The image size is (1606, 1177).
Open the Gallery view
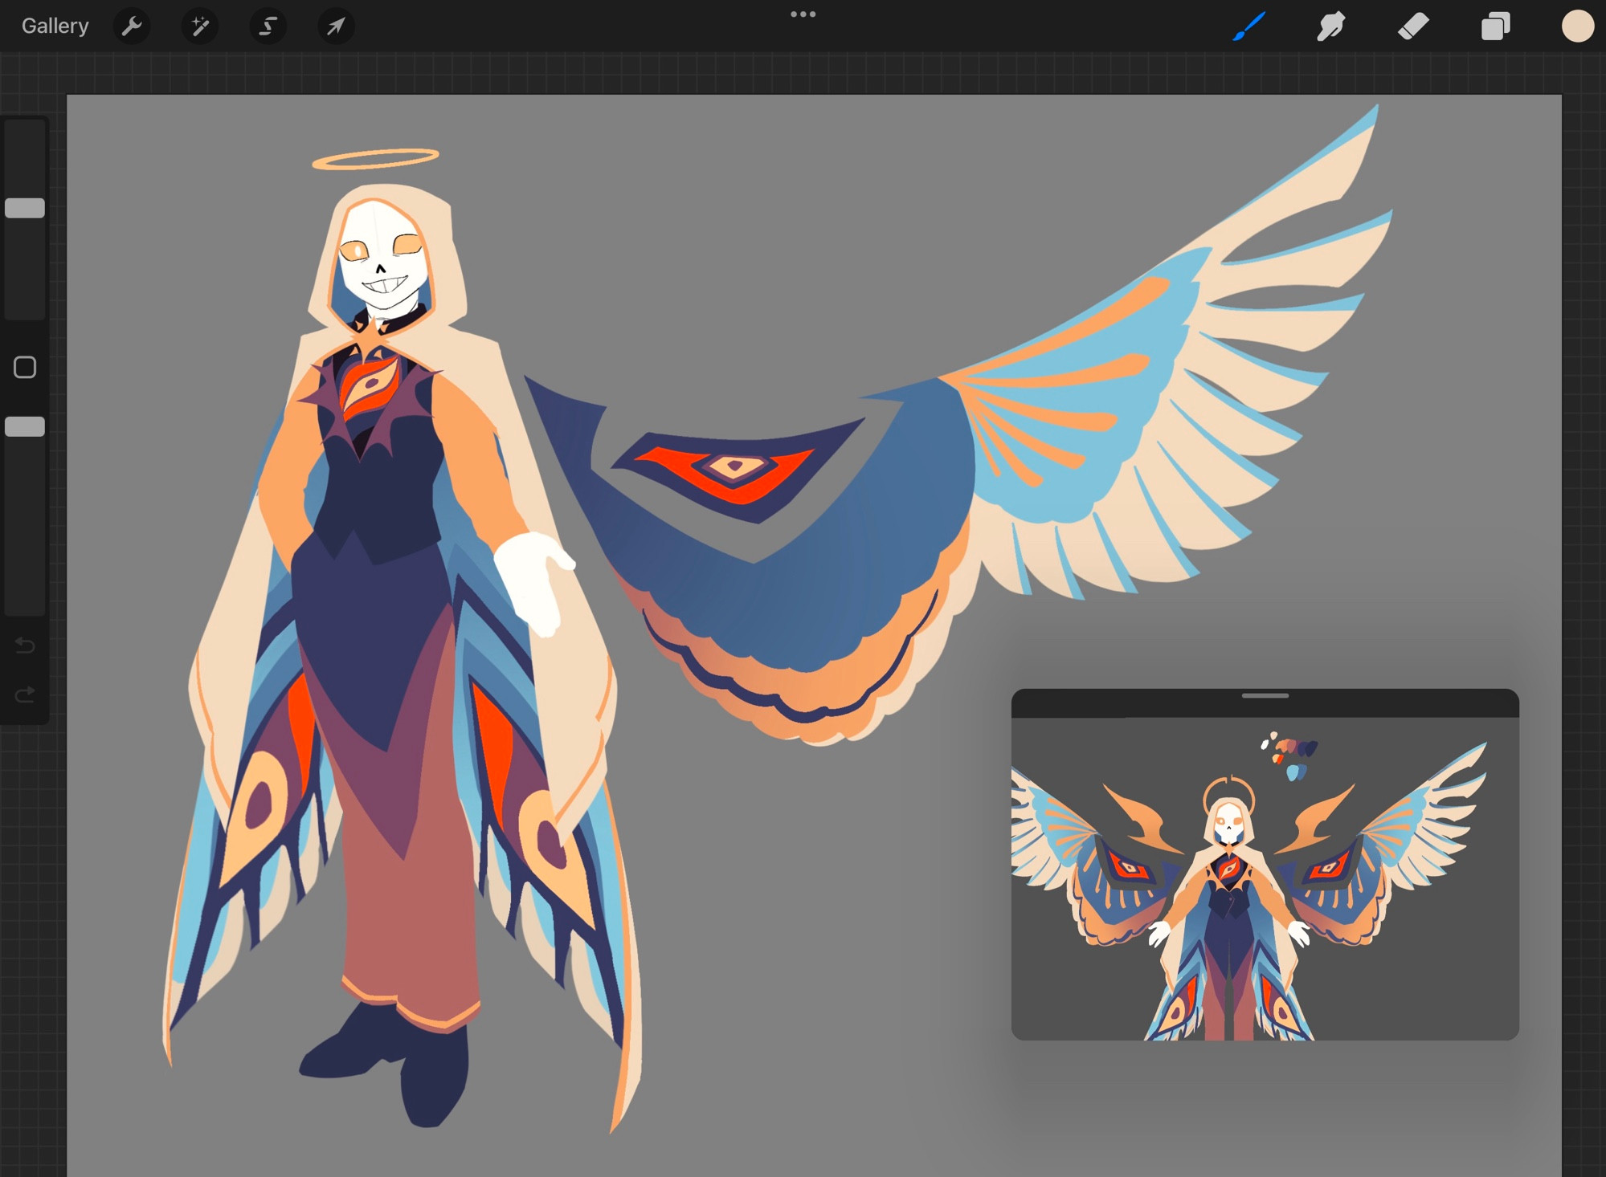click(x=55, y=26)
